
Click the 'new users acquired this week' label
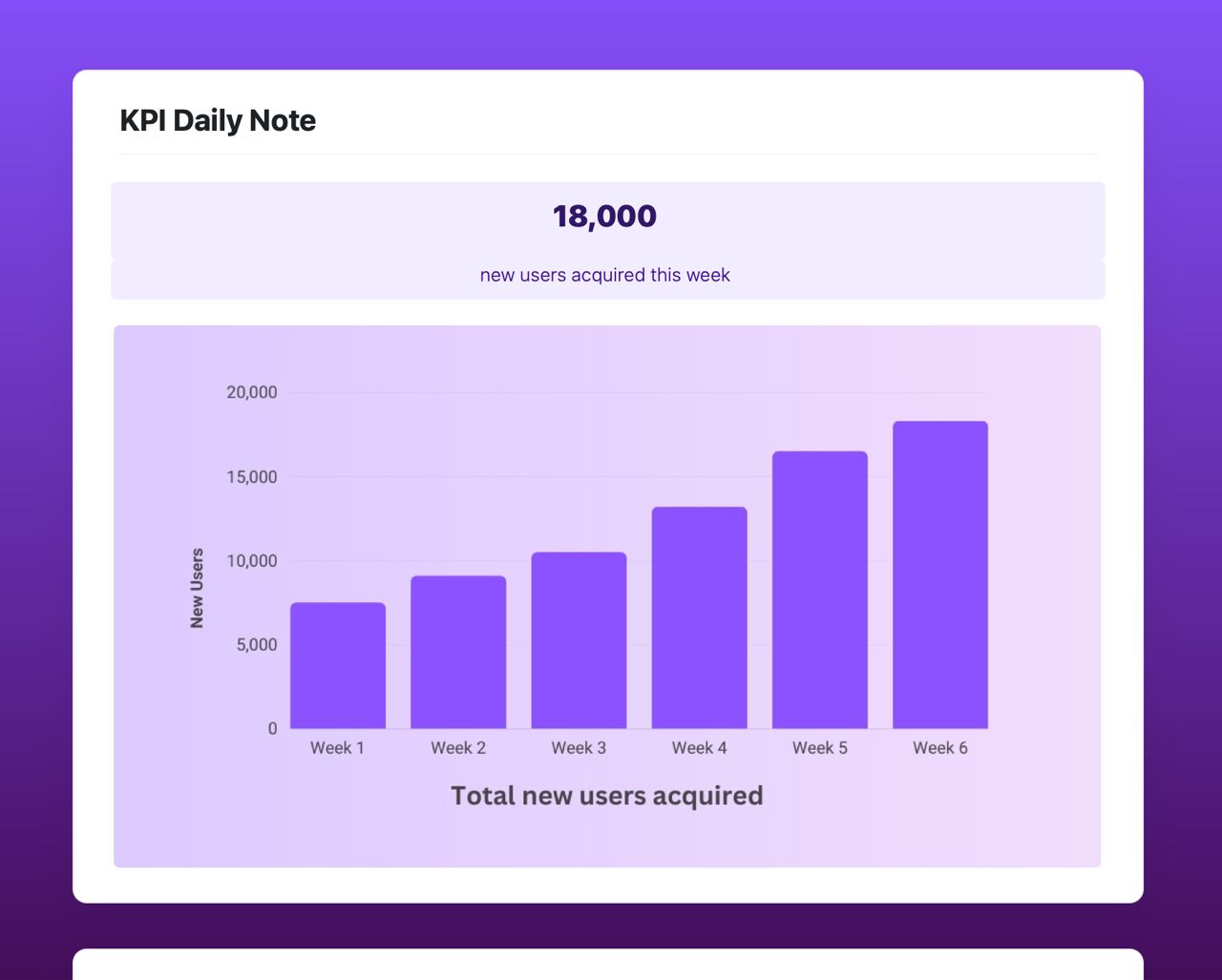click(604, 275)
